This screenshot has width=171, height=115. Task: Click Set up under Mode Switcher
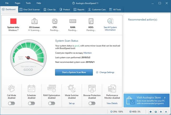[72, 103]
